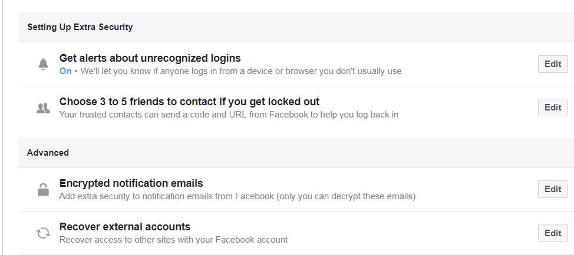Edit recover external accounts setting
Viewport: 574px width, 255px height.
(x=552, y=233)
